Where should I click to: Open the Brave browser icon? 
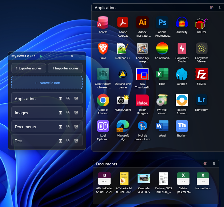(x=103, y=48)
